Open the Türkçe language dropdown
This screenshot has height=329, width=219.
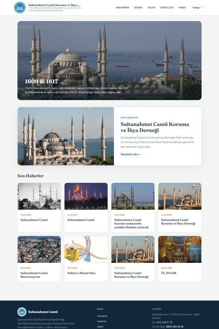197,8
